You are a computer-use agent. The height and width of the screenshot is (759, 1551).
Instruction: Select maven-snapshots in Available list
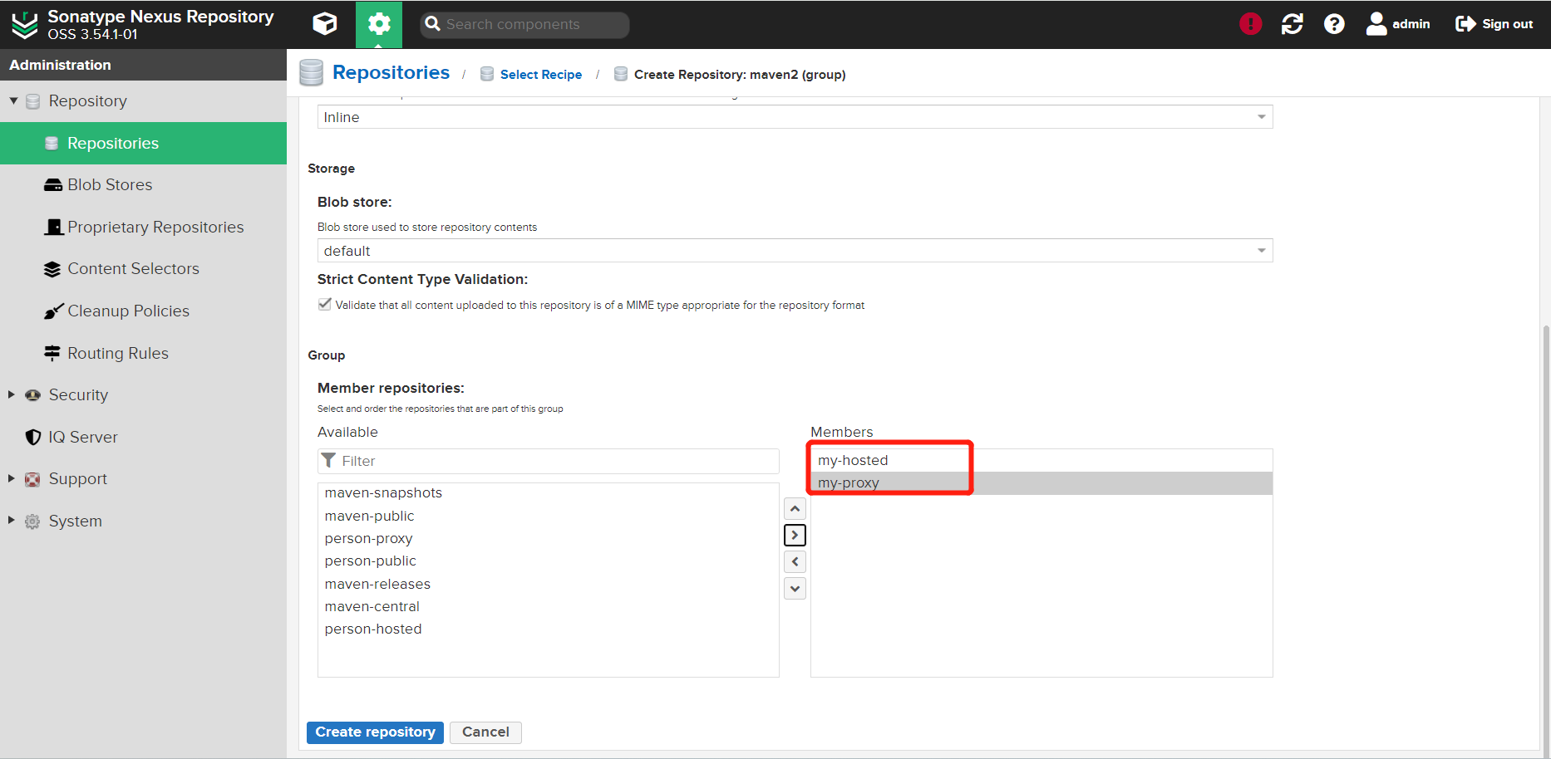(x=549, y=492)
